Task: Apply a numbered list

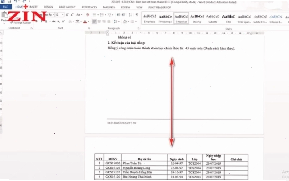Action: click(101, 15)
